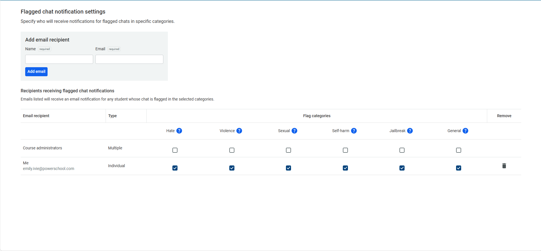Enable Violence for Course administrators

[x=232, y=150]
